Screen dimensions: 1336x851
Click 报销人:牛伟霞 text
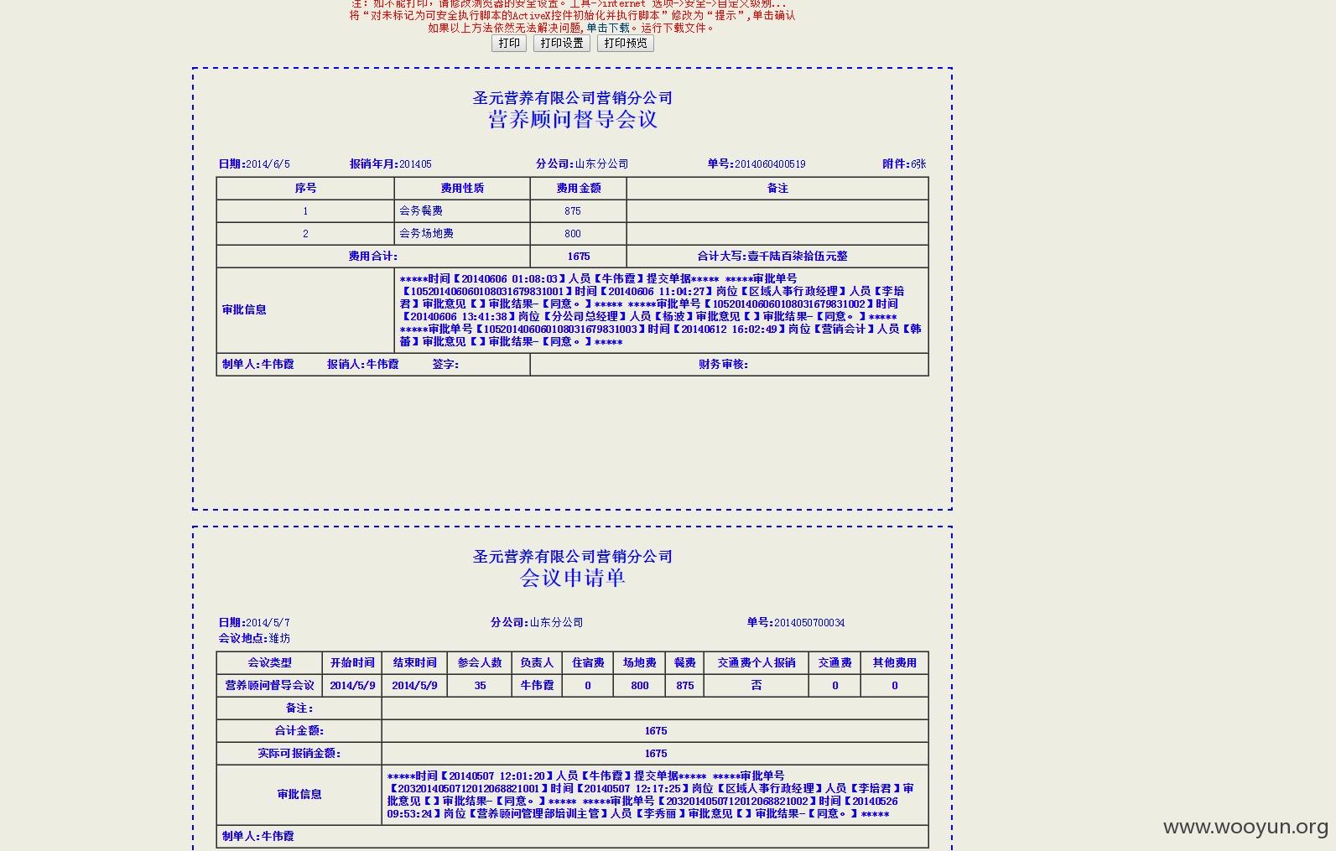click(362, 364)
